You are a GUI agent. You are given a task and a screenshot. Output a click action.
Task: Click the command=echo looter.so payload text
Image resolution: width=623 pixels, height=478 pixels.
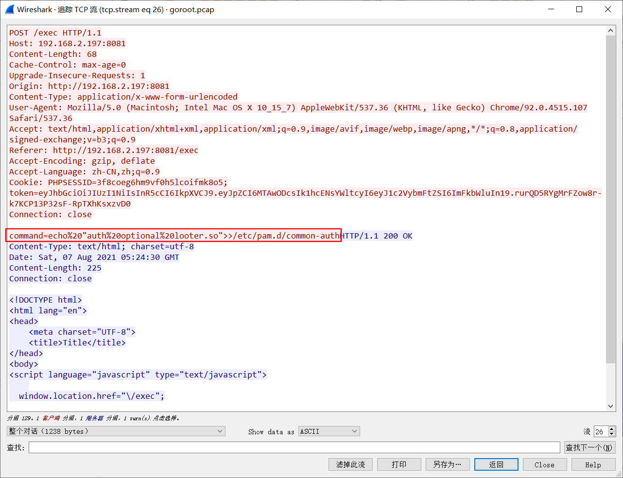(x=174, y=236)
